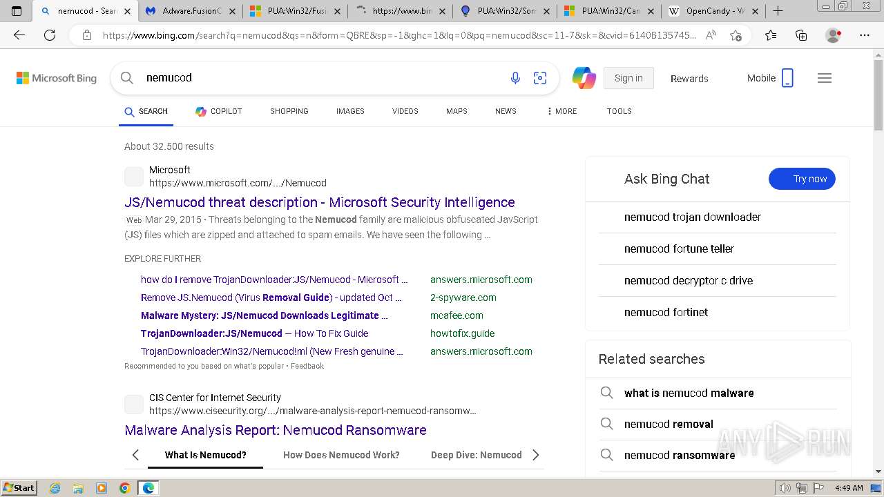Image resolution: width=884 pixels, height=497 pixels.
Task: Open Read aloud icon in address bar
Action: click(x=711, y=35)
